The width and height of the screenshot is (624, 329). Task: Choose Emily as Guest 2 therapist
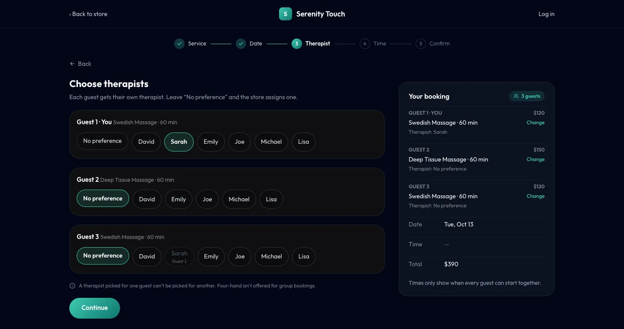179,199
